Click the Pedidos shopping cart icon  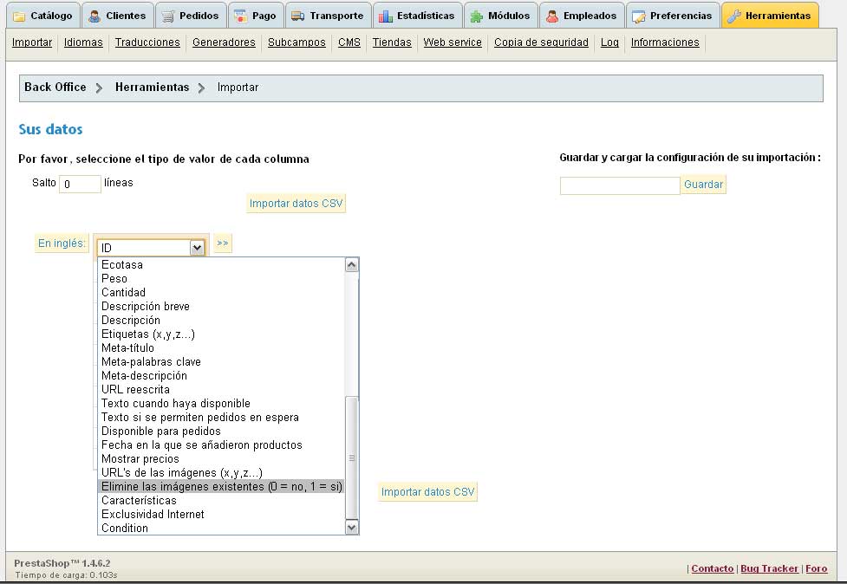pos(168,16)
